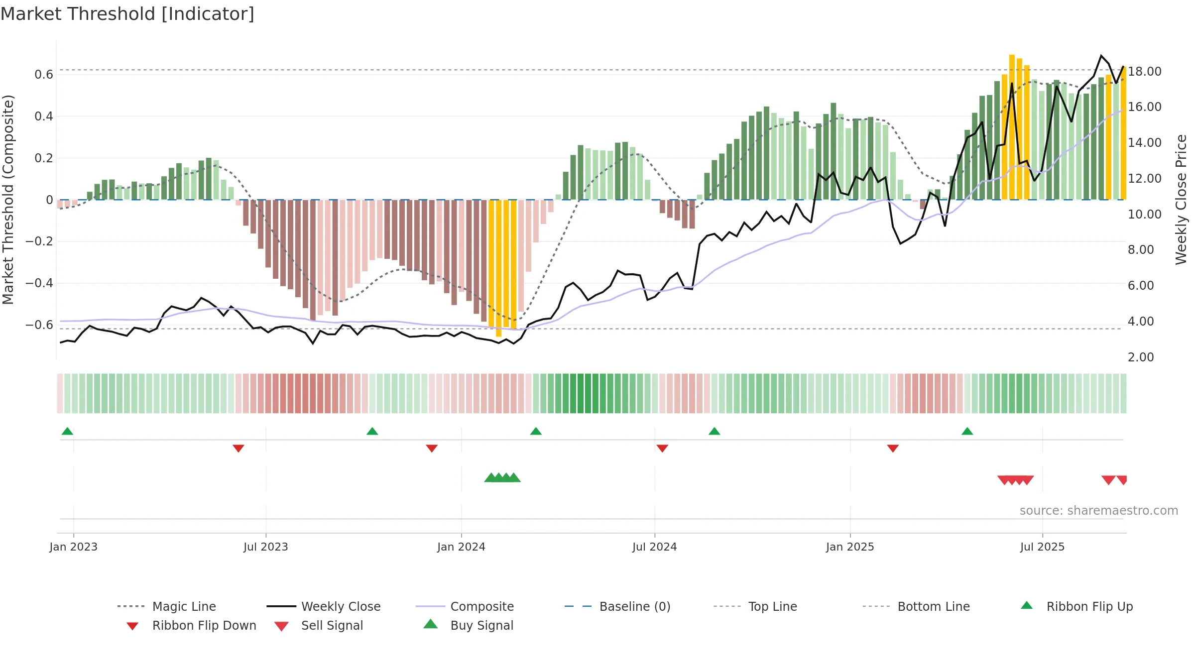Click the red triangle icon beside Ribbon Flip Down

pyautogui.click(x=132, y=626)
